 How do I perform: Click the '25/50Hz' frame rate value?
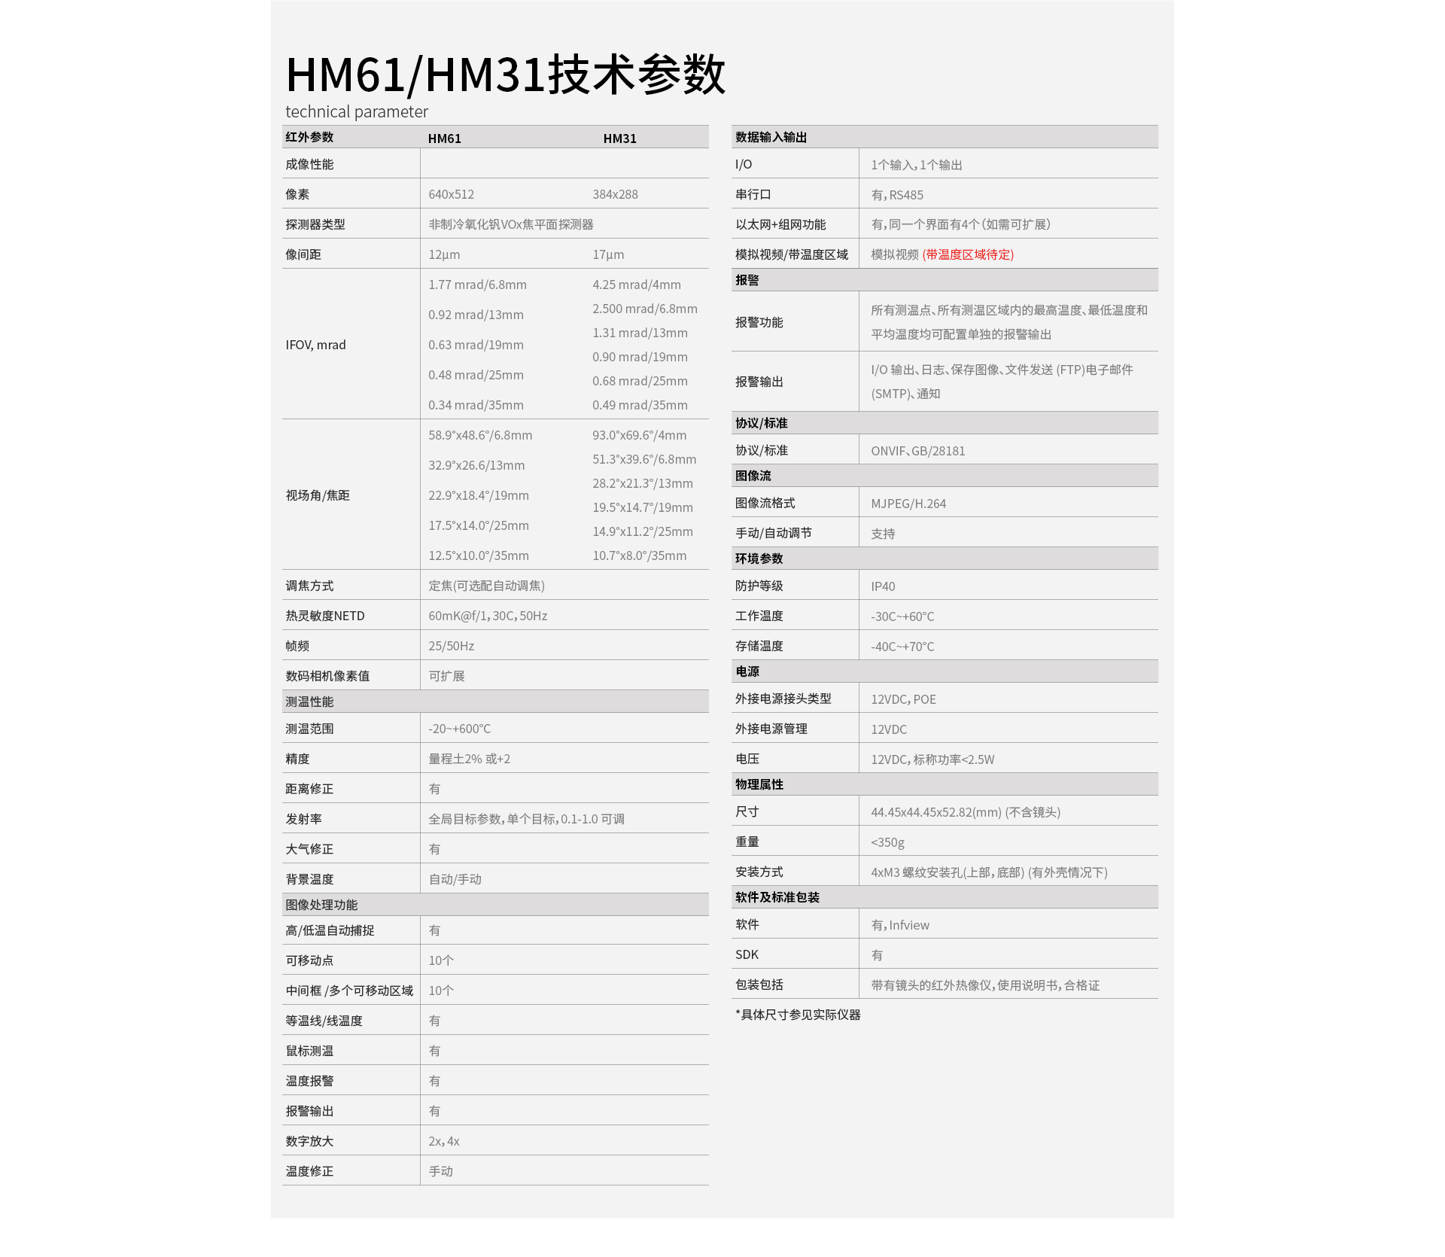tap(452, 646)
